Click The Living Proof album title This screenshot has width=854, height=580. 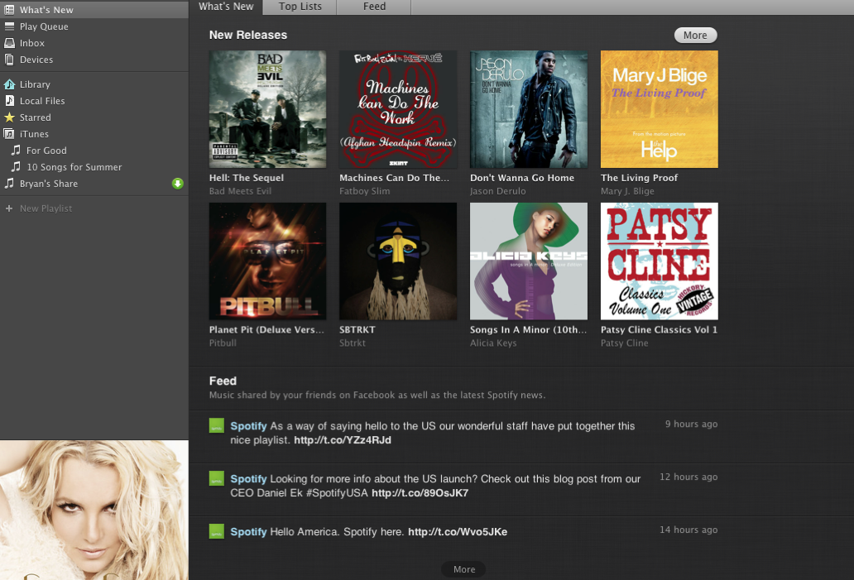[639, 178]
